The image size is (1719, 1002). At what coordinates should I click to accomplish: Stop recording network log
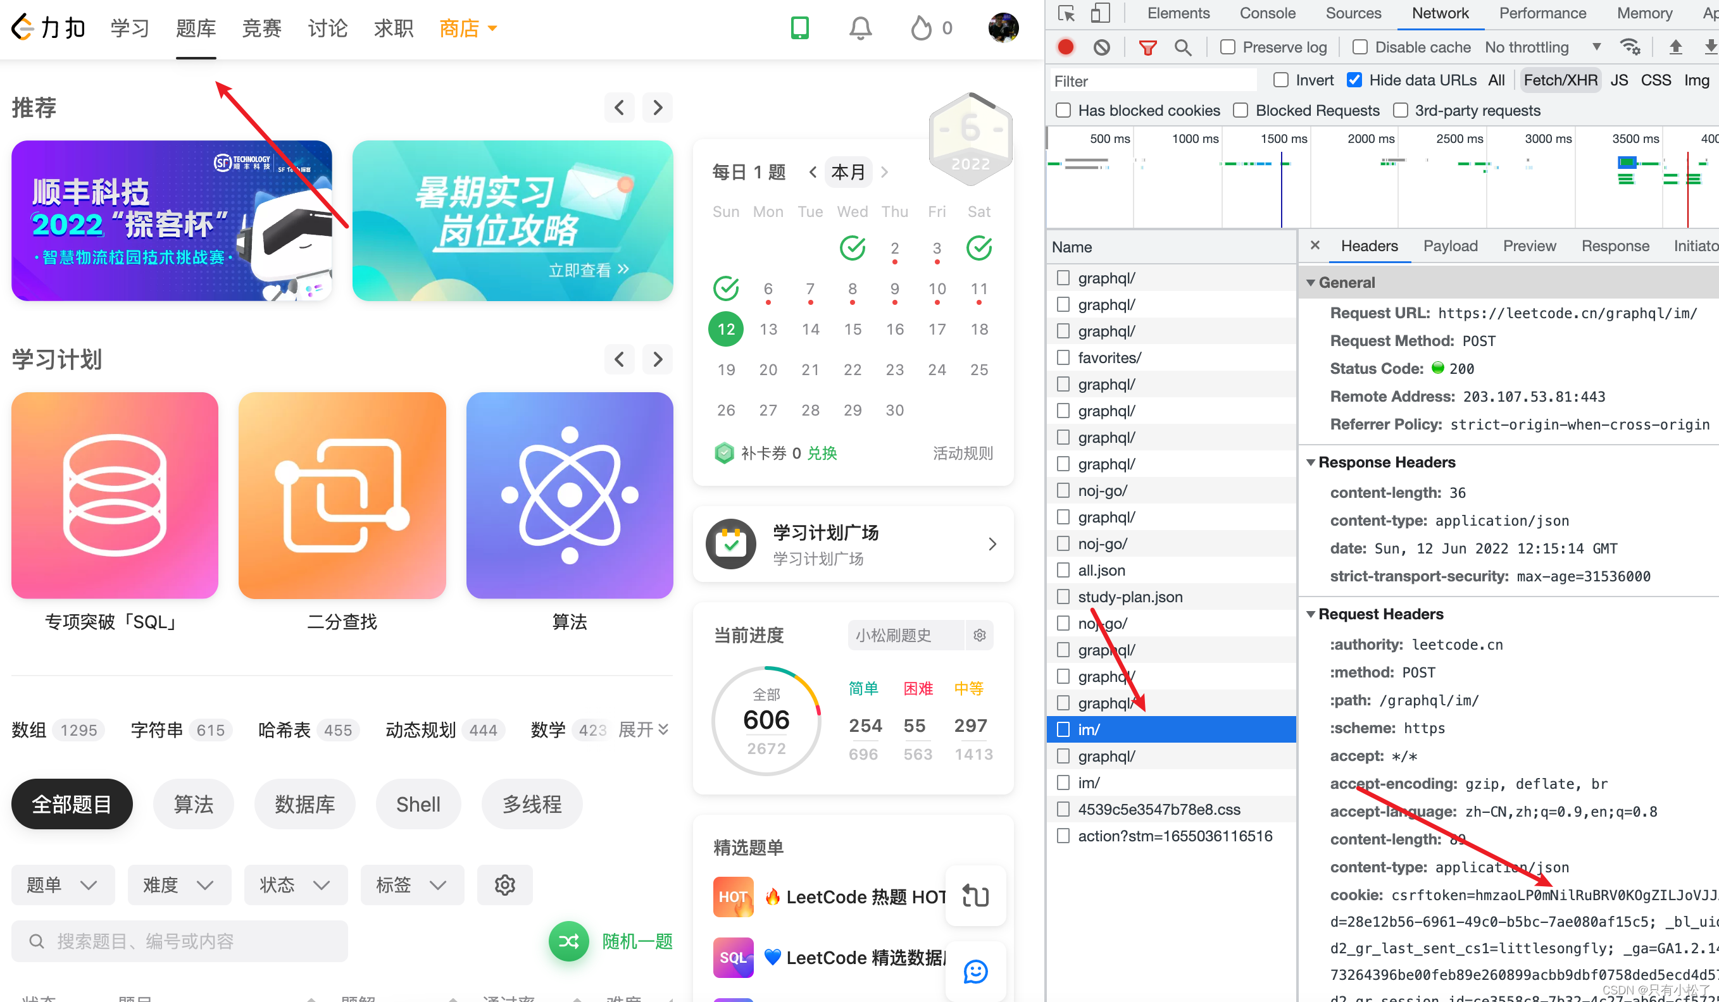pyautogui.click(x=1066, y=47)
